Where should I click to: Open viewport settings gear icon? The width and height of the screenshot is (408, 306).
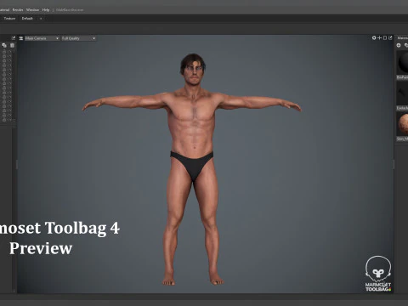[x=374, y=37]
